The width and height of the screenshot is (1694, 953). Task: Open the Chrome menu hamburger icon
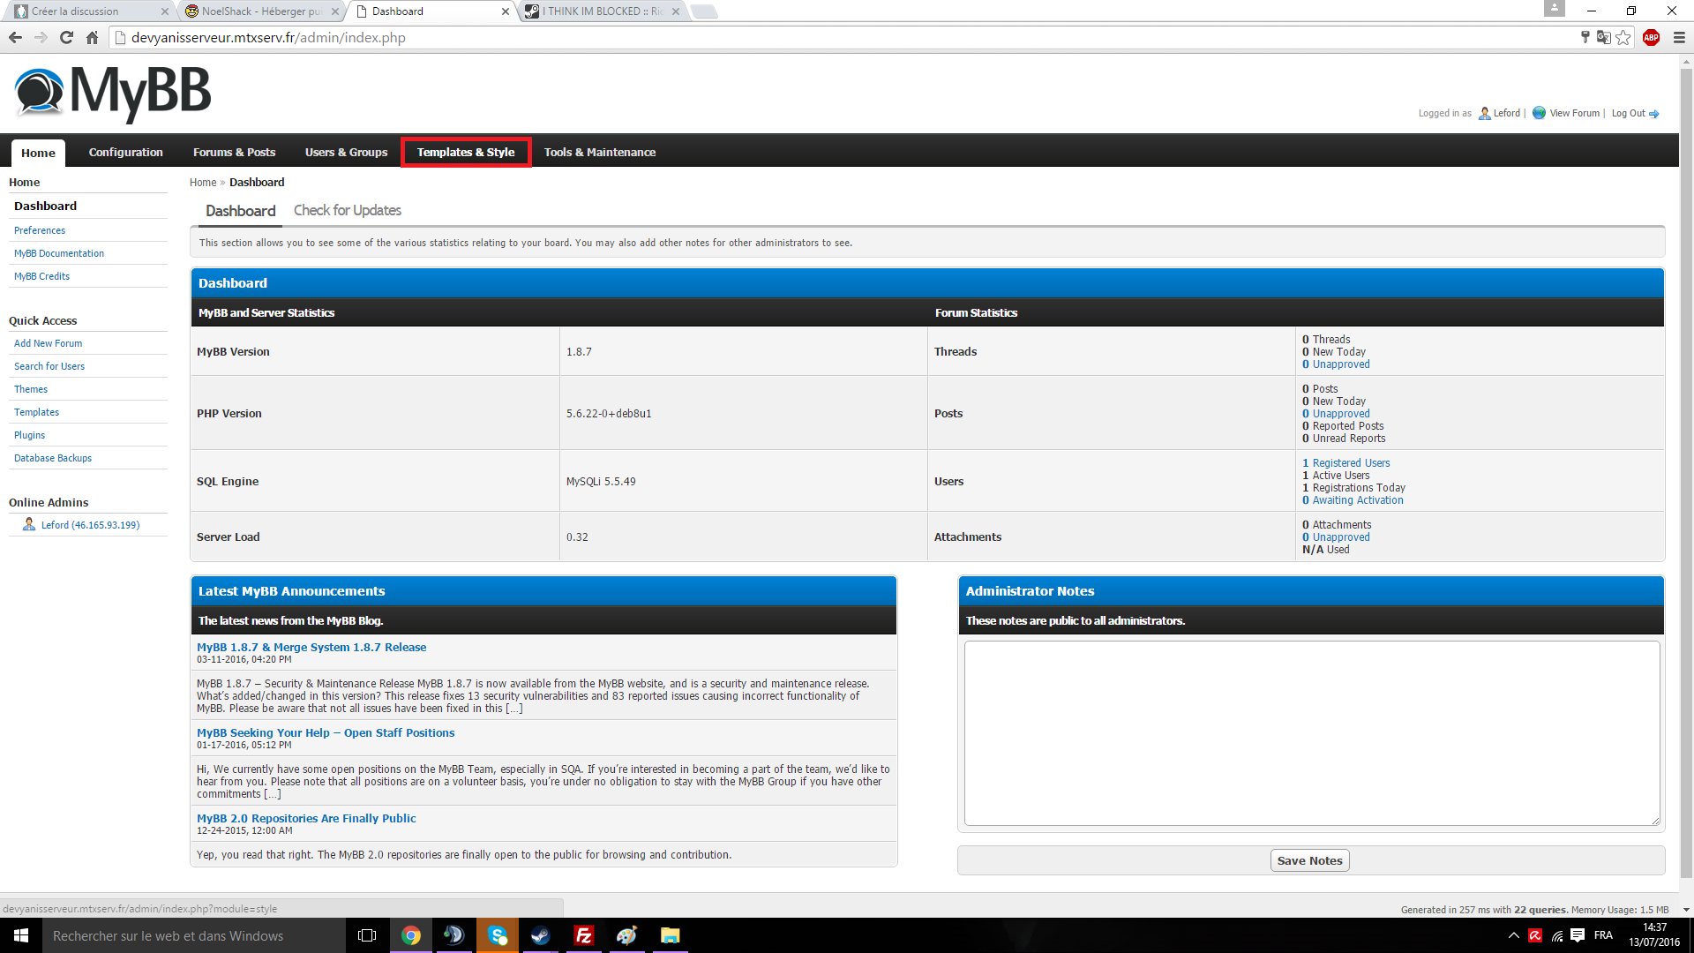tap(1679, 37)
